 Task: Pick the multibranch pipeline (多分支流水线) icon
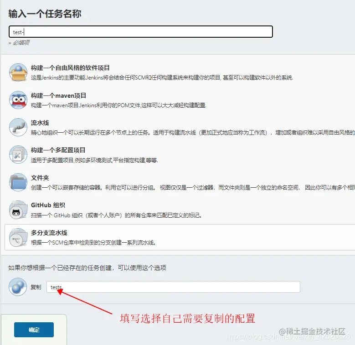tap(18, 237)
